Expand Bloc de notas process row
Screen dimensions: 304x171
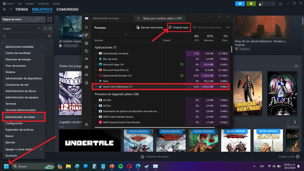click(96, 59)
